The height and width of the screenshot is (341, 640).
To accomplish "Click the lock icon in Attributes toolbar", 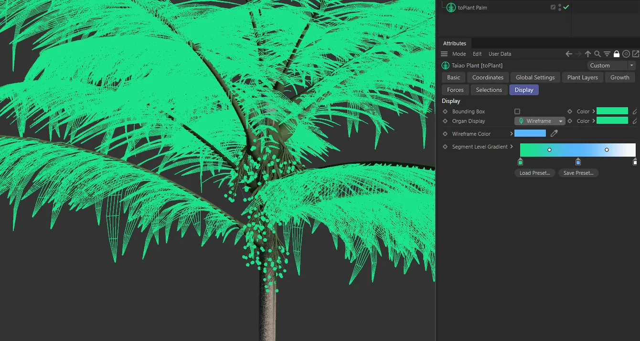I will (617, 54).
